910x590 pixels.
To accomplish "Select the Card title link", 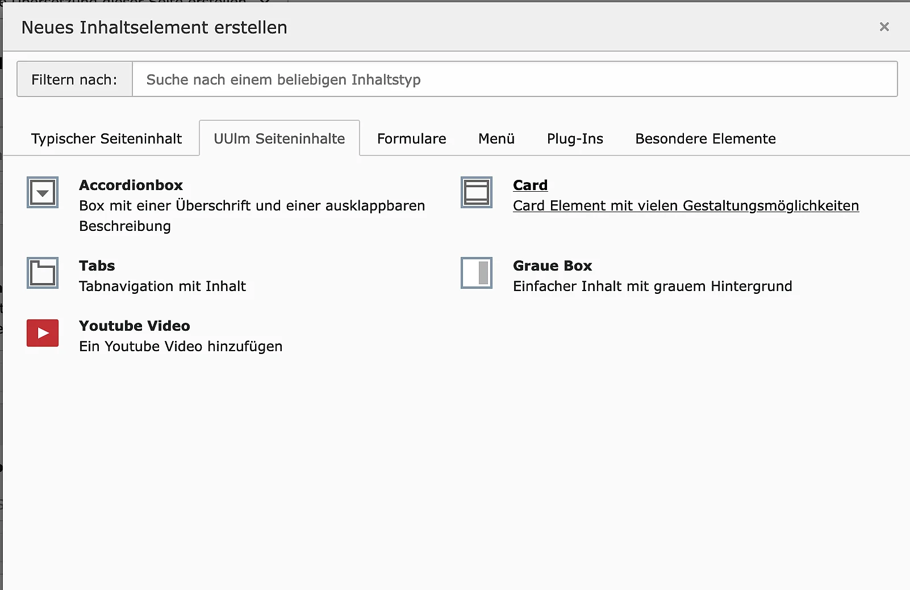I will pyautogui.click(x=530, y=185).
